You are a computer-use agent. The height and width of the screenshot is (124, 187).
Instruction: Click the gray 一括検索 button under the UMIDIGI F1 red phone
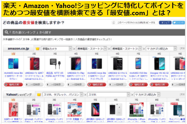coord(34,85)
